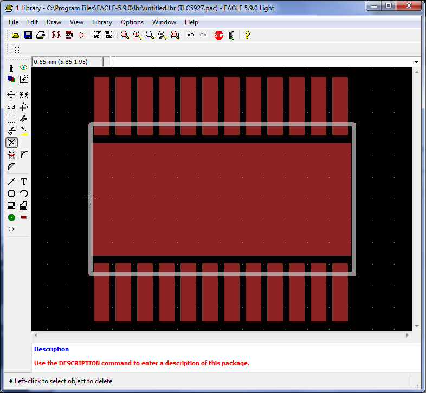The height and width of the screenshot is (393, 426).
Task: Select the green Pad tool
Action: tap(11, 217)
